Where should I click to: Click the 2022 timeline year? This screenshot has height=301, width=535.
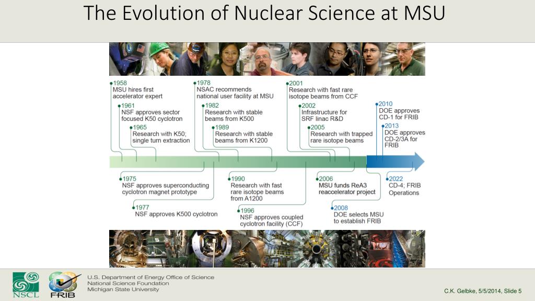coord(396,179)
